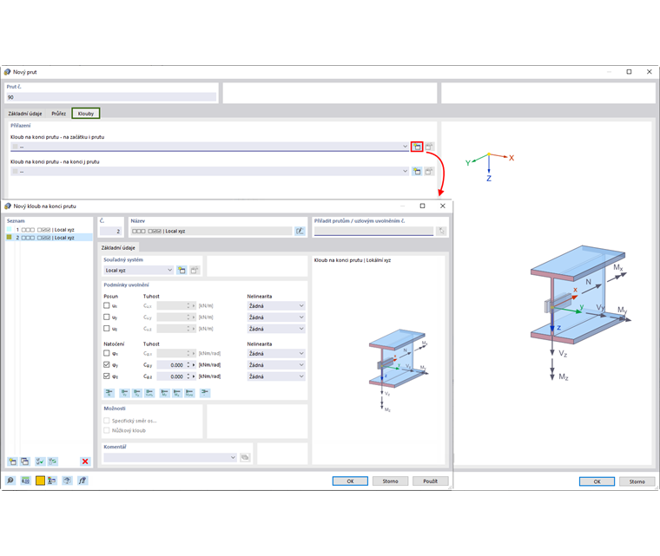Image resolution: width=660 pixels, height=556 pixels.
Task: Click Použít button
Action: (x=430, y=481)
